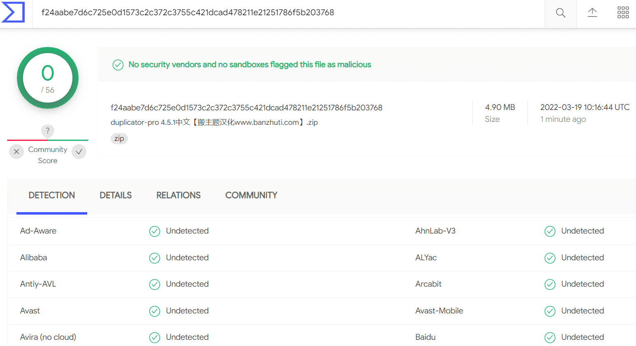Click the community score question mark marker
Viewport: 636px width, 346px height.
[x=48, y=131]
